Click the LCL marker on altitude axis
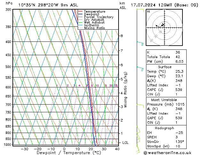 click(125, 143)
